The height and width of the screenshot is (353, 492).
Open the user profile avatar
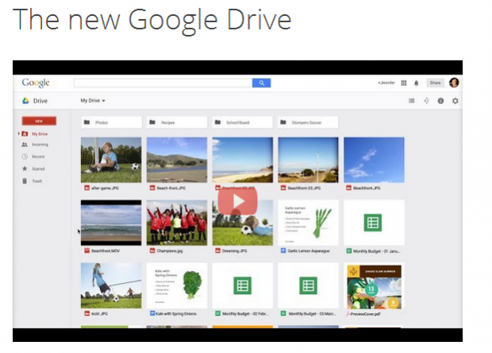point(454,83)
